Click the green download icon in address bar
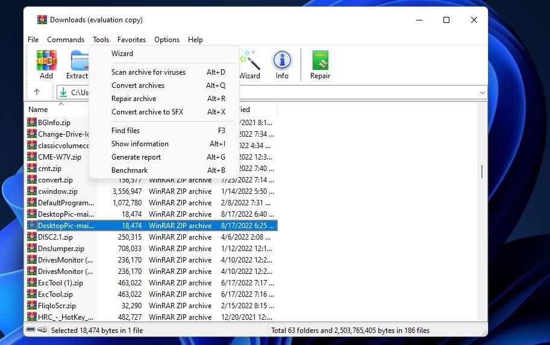 pos(63,92)
